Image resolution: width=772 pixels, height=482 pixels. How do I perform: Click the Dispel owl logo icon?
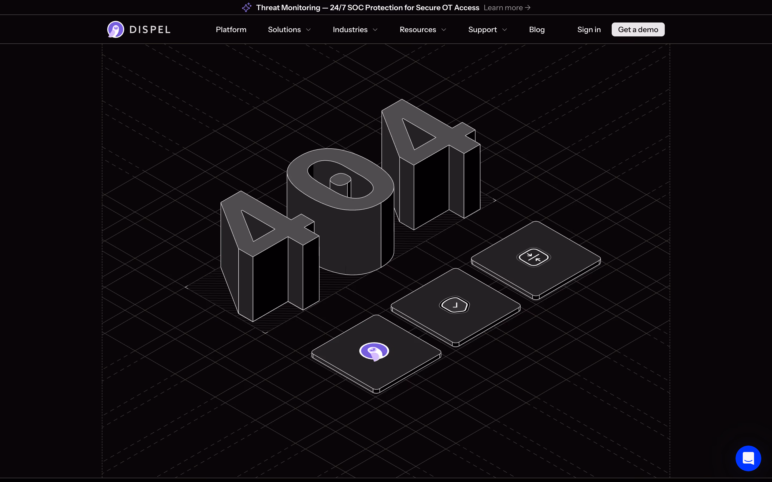[116, 29]
